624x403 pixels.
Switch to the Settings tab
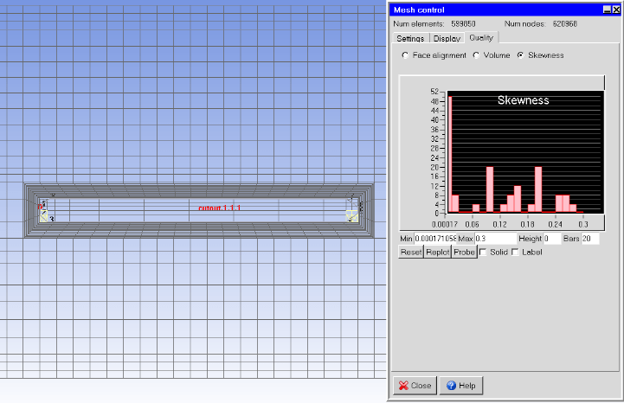click(x=410, y=38)
